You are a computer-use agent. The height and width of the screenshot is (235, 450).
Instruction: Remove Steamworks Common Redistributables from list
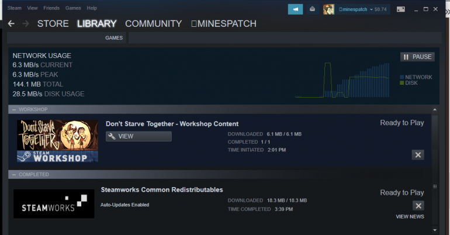tap(418, 205)
